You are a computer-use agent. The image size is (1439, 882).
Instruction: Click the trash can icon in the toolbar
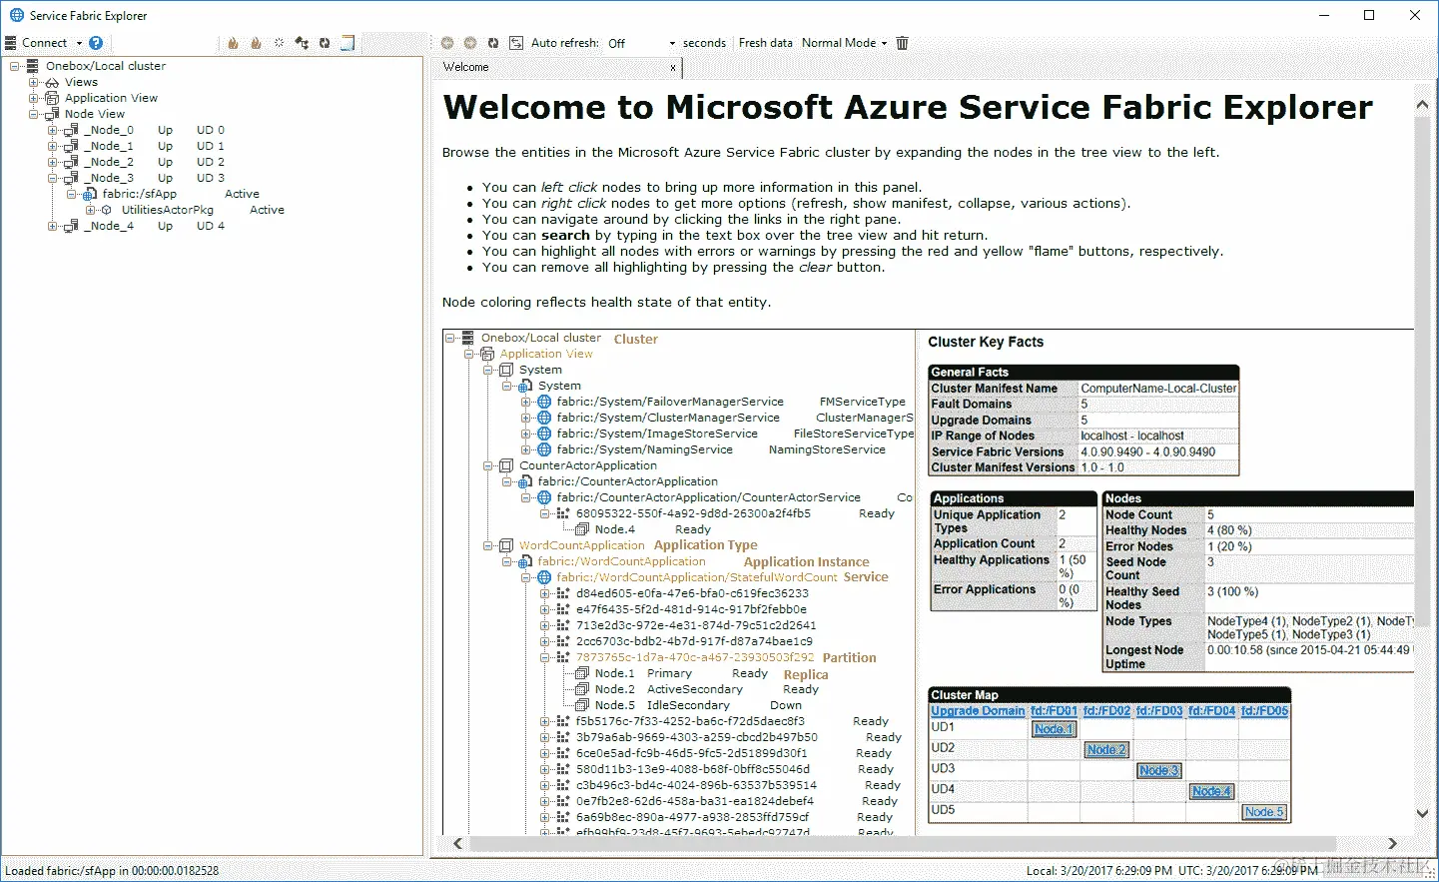click(903, 43)
